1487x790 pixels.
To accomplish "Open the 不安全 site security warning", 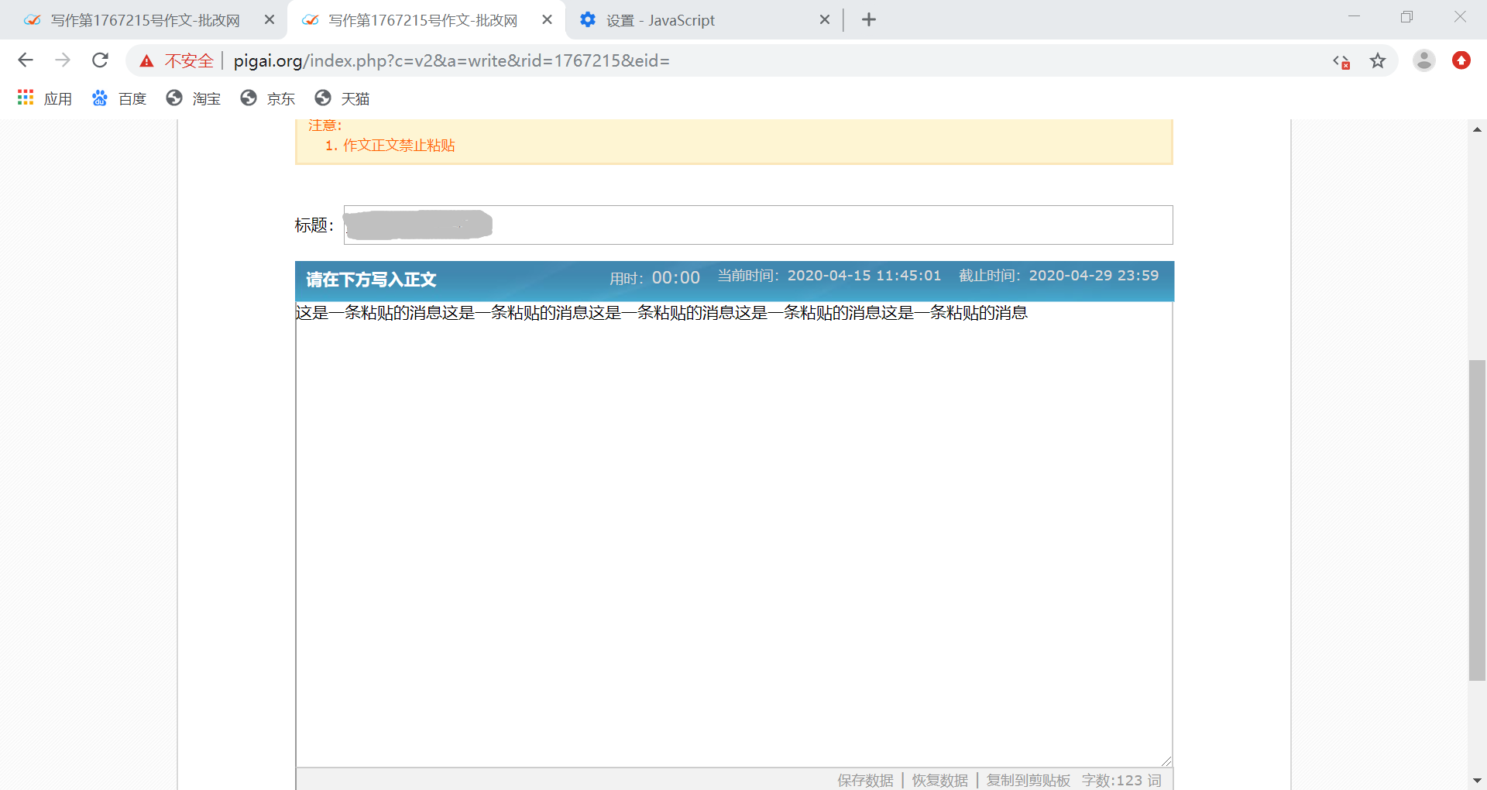I will coord(177,60).
